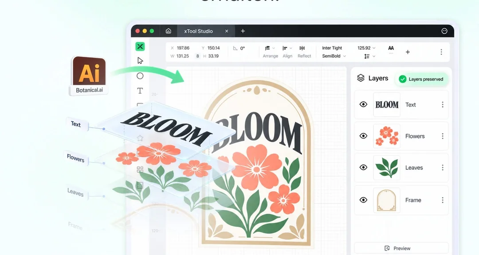Expand the line spacing dropdown arrow
479x255 pixels.
click(x=374, y=56)
